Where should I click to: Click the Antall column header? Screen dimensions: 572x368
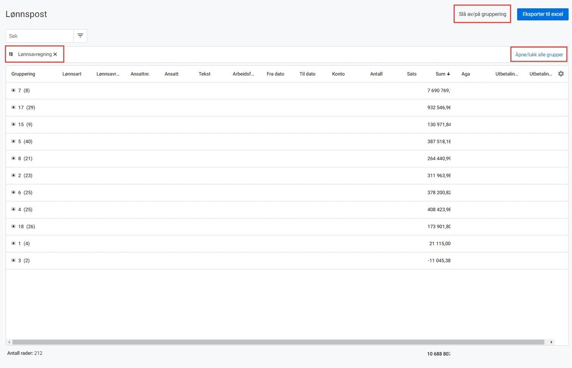[376, 74]
